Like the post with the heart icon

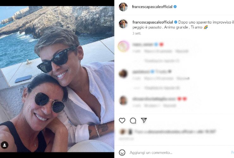[x=122, y=120]
